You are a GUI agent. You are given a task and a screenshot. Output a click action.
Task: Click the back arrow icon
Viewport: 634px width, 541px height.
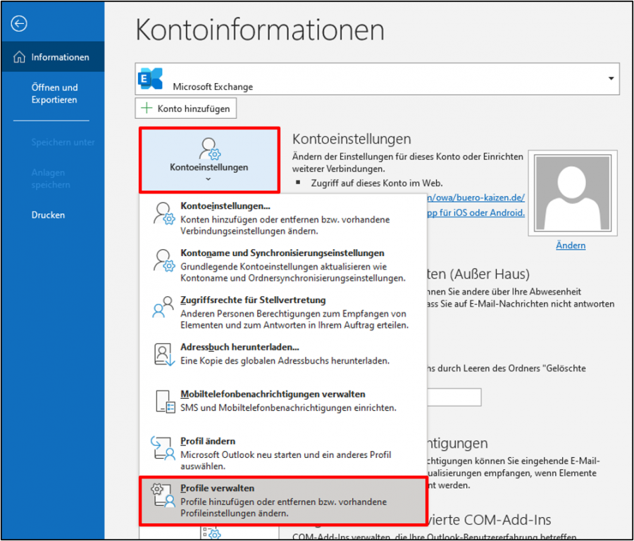coord(19,24)
